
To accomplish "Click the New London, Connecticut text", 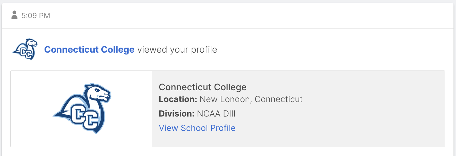I will [x=251, y=99].
